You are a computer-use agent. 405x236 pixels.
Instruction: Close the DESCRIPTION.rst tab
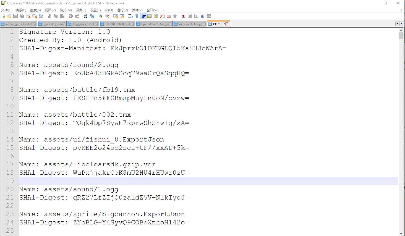pyautogui.click(x=132, y=24)
